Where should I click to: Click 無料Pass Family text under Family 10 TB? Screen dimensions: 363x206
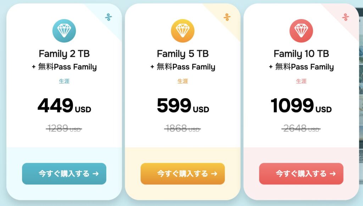tap(304, 67)
